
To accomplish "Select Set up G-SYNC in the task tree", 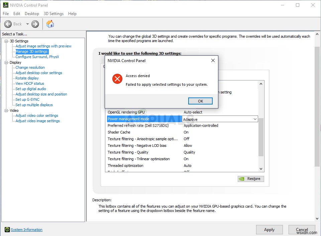I will tap(27, 99).
